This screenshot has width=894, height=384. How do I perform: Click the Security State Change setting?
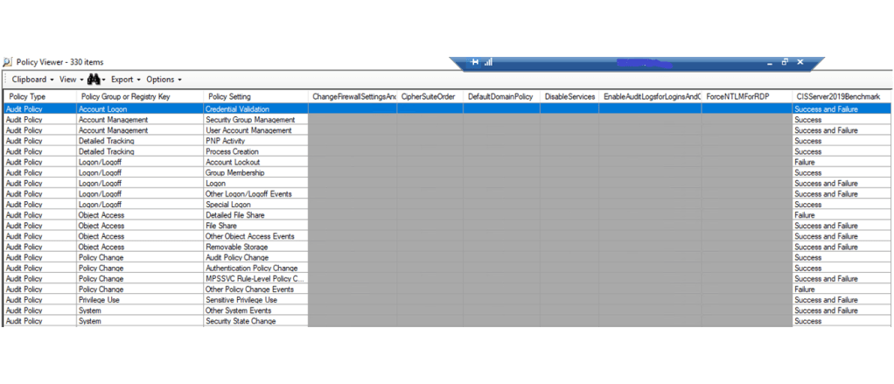tap(241, 322)
